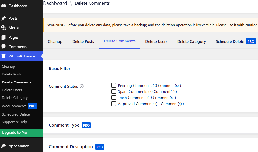
Task: Click PRO badge beside Comment Type
Action: coord(86,125)
